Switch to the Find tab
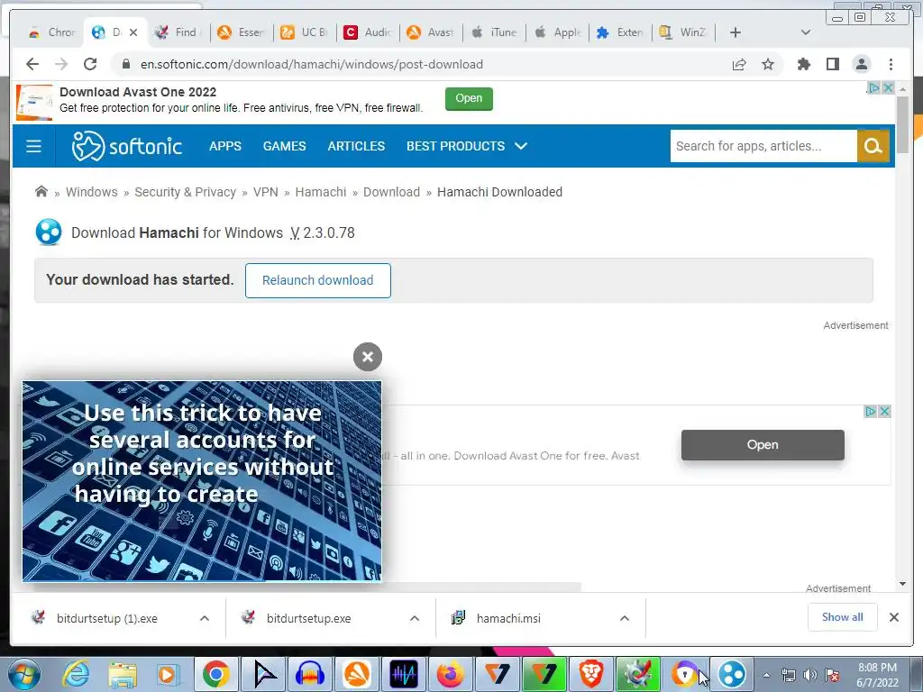Image resolution: width=923 pixels, height=692 pixels. pyautogui.click(x=178, y=32)
